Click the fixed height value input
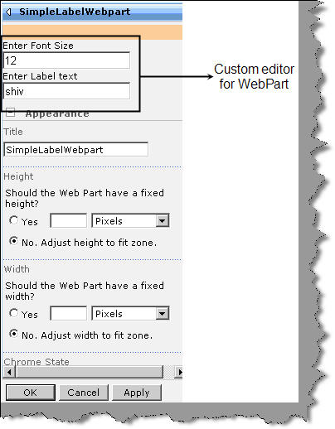The width and height of the screenshot is (335, 429). (69, 220)
